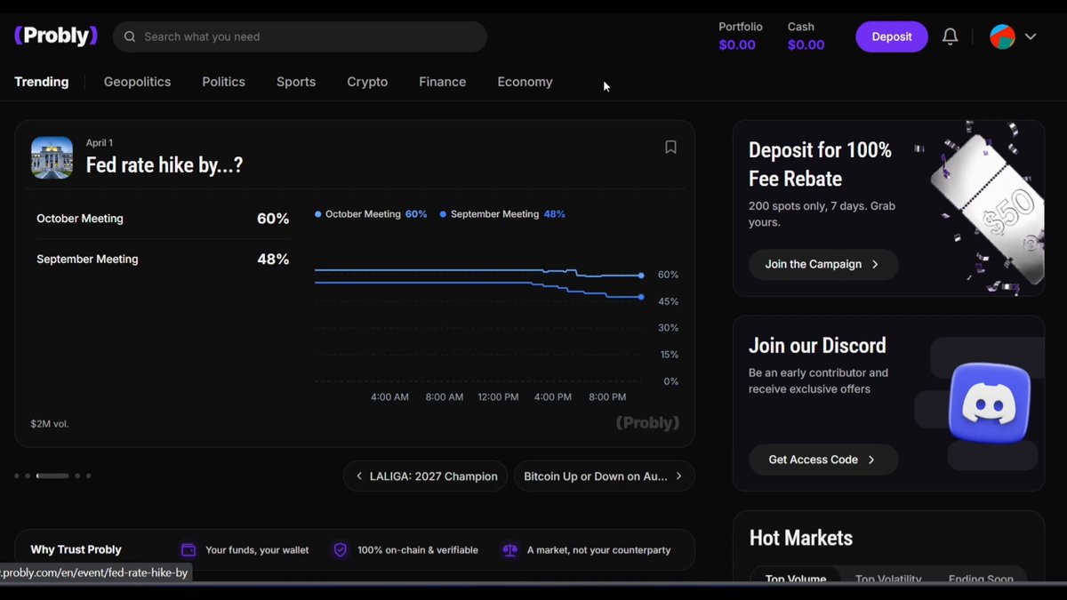Open the Economy category
The width and height of the screenshot is (1067, 600).
pos(525,82)
